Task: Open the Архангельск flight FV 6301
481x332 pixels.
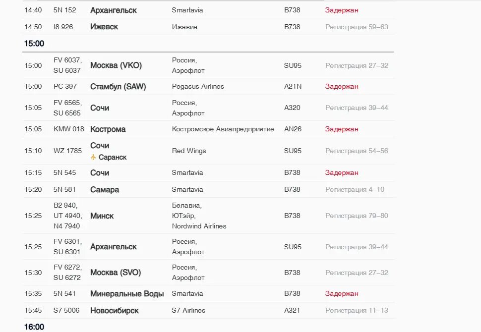Action: click(x=113, y=247)
